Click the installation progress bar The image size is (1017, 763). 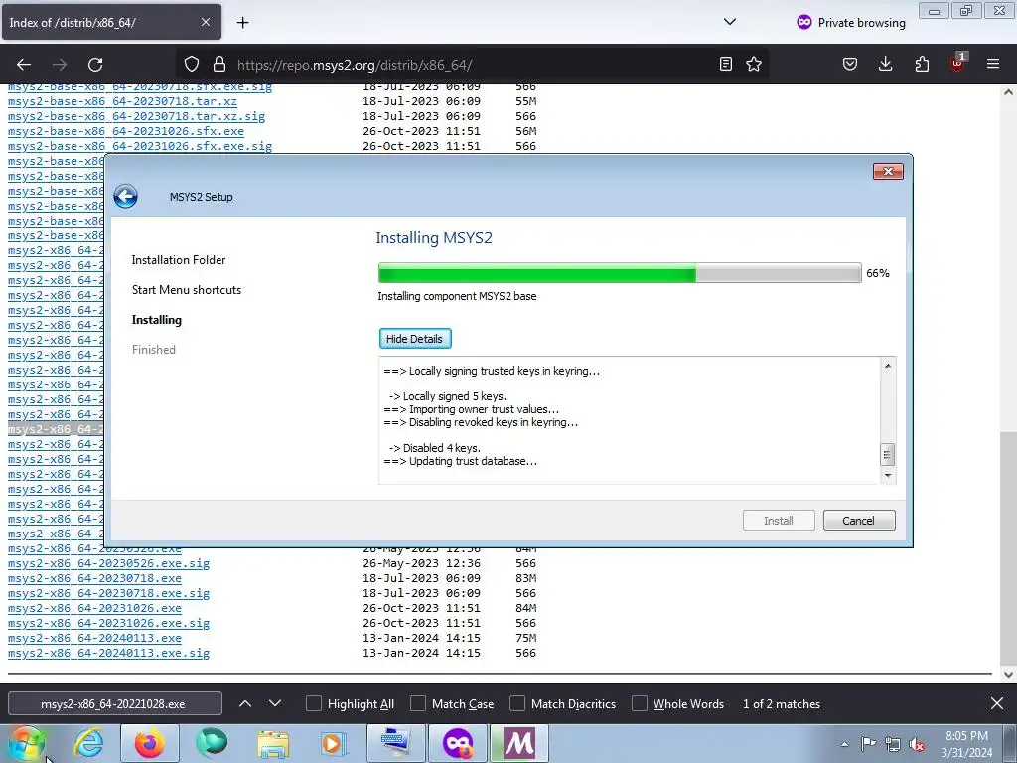point(620,273)
